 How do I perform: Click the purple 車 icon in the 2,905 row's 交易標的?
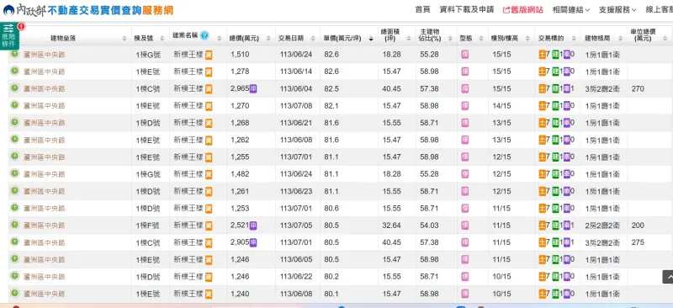(x=567, y=242)
